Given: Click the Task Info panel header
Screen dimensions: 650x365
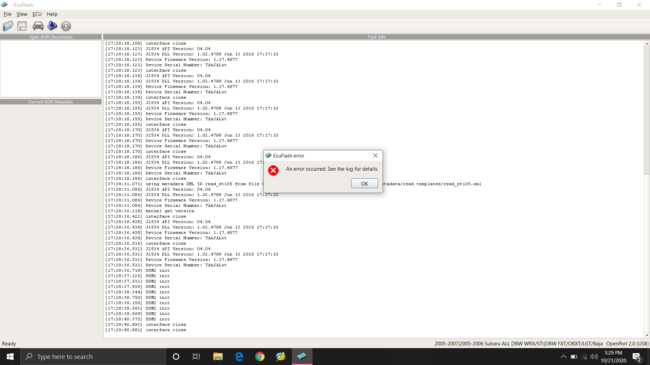Looking at the screenshot, I should [x=376, y=37].
